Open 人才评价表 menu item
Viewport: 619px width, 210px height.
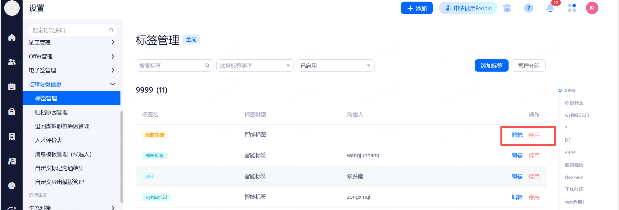click(x=49, y=140)
